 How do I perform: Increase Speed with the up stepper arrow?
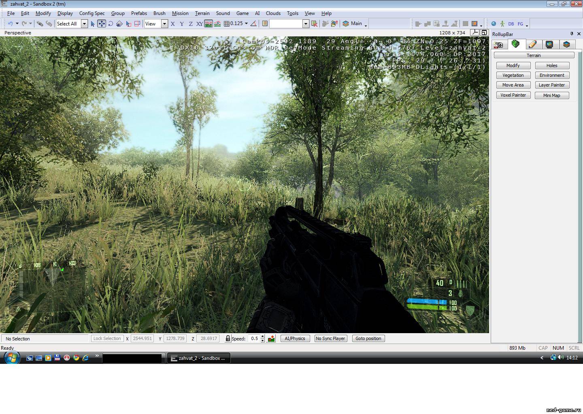tap(262, 336)
